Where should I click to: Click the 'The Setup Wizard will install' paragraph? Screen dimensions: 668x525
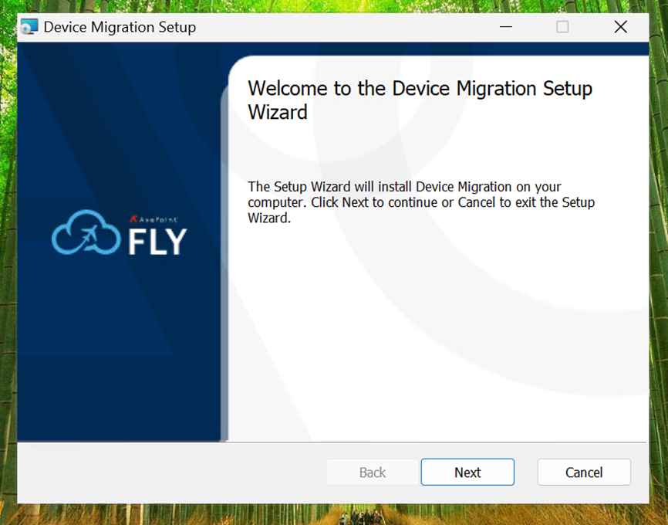tap(421, 202)
